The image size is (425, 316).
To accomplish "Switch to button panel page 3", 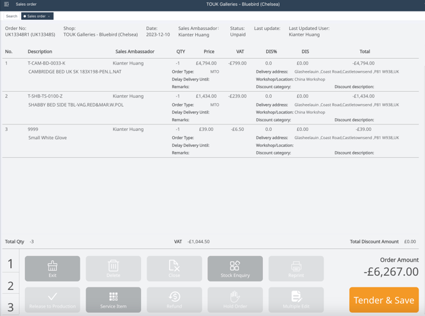I will coord(10,308).
